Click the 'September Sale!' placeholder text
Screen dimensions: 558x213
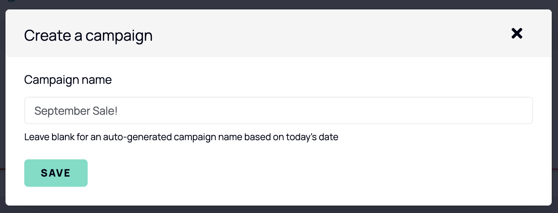tap(76, 111)
